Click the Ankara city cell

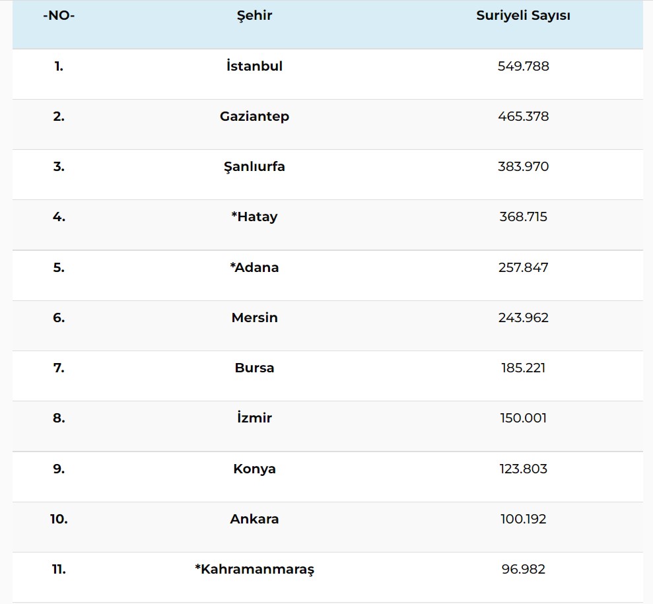click(254, 519)
